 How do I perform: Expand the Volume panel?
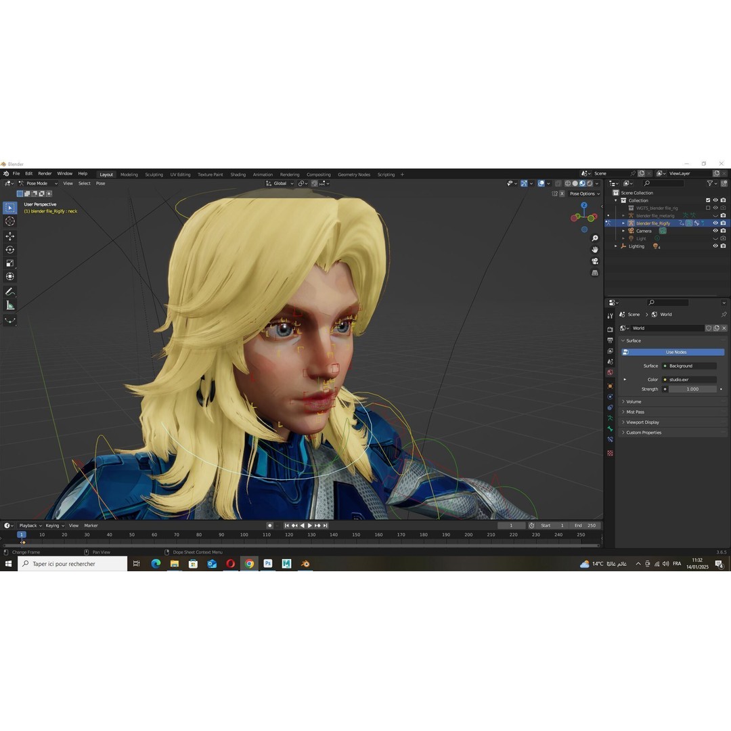(x=673, y=402)
